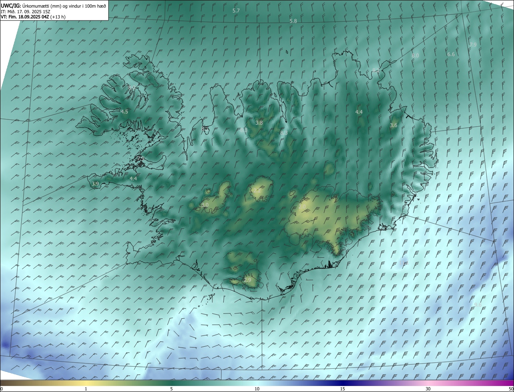Click the "4.5" value over the Westfjords
Viewport: 514px width, 392px height.
click(x=124, y=112)
